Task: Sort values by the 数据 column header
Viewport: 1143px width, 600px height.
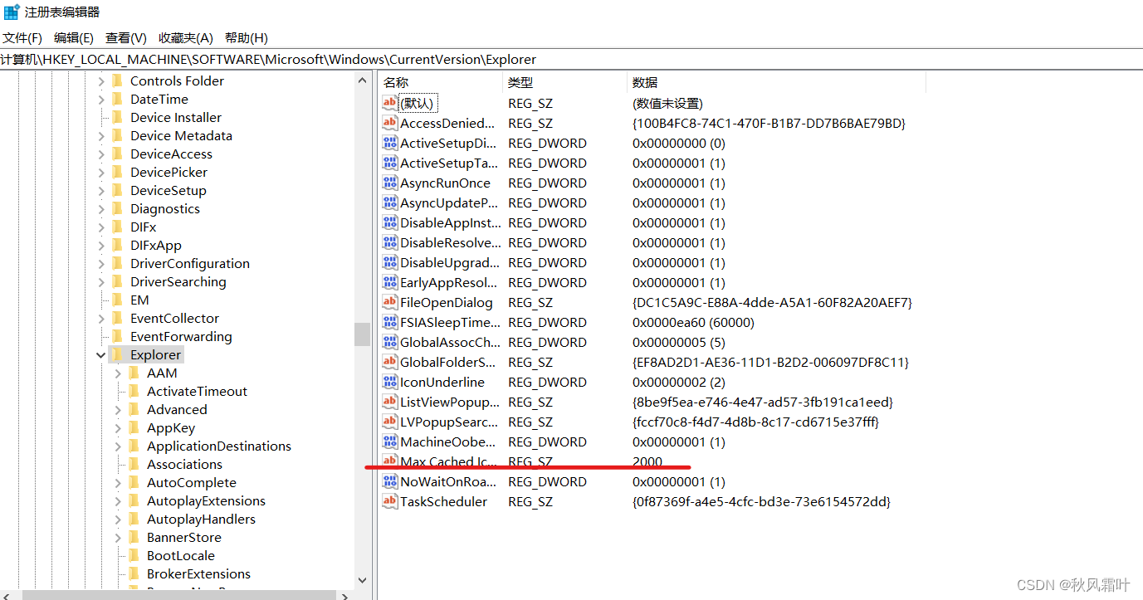Action: click(x=776, y=82)
